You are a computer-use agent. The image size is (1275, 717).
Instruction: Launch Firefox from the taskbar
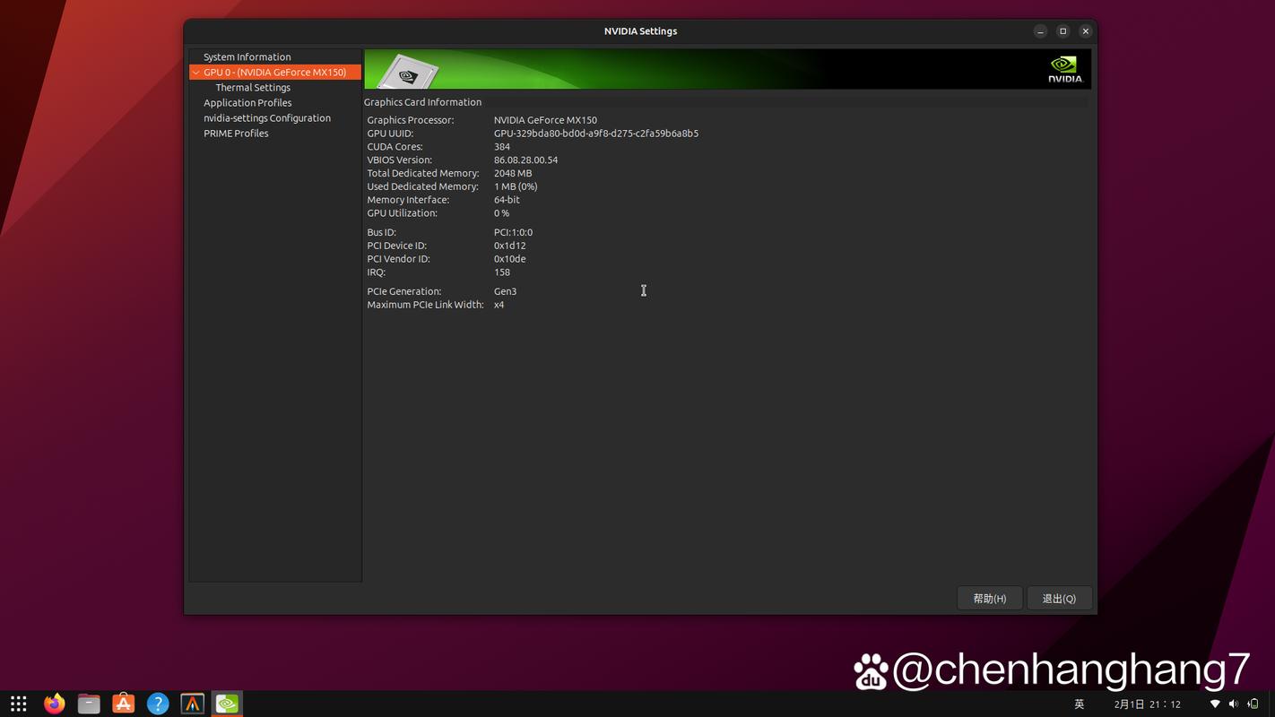coord(54,704)
